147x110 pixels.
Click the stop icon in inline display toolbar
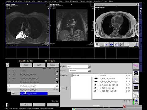point(97,45)
